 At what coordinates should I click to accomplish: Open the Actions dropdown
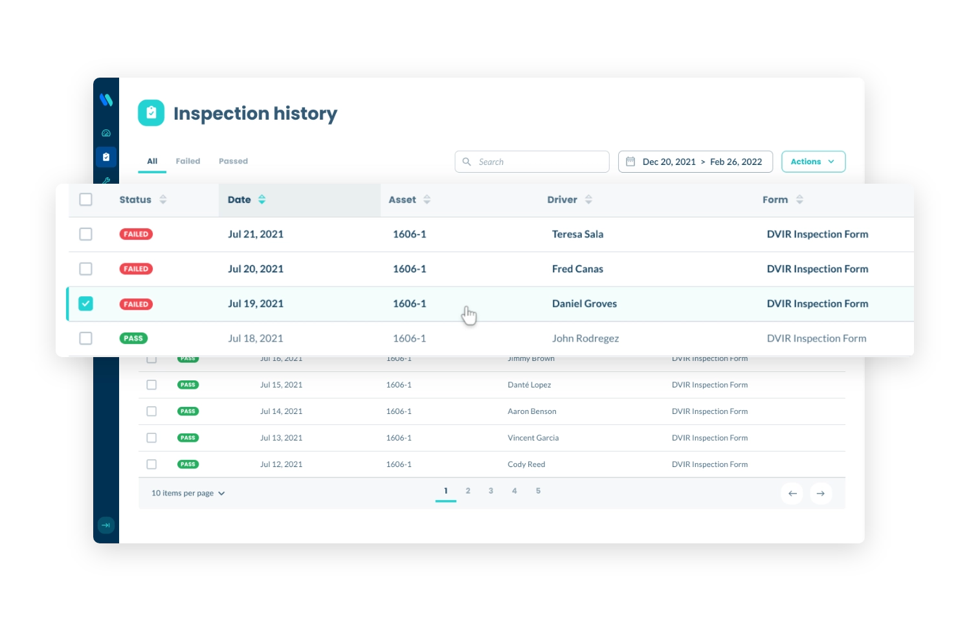(x=813, y=161)
